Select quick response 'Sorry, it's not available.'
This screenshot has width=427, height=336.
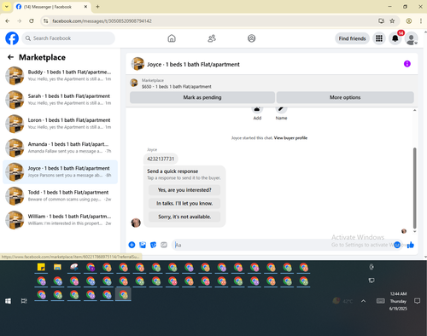click(x=184, y=217)
